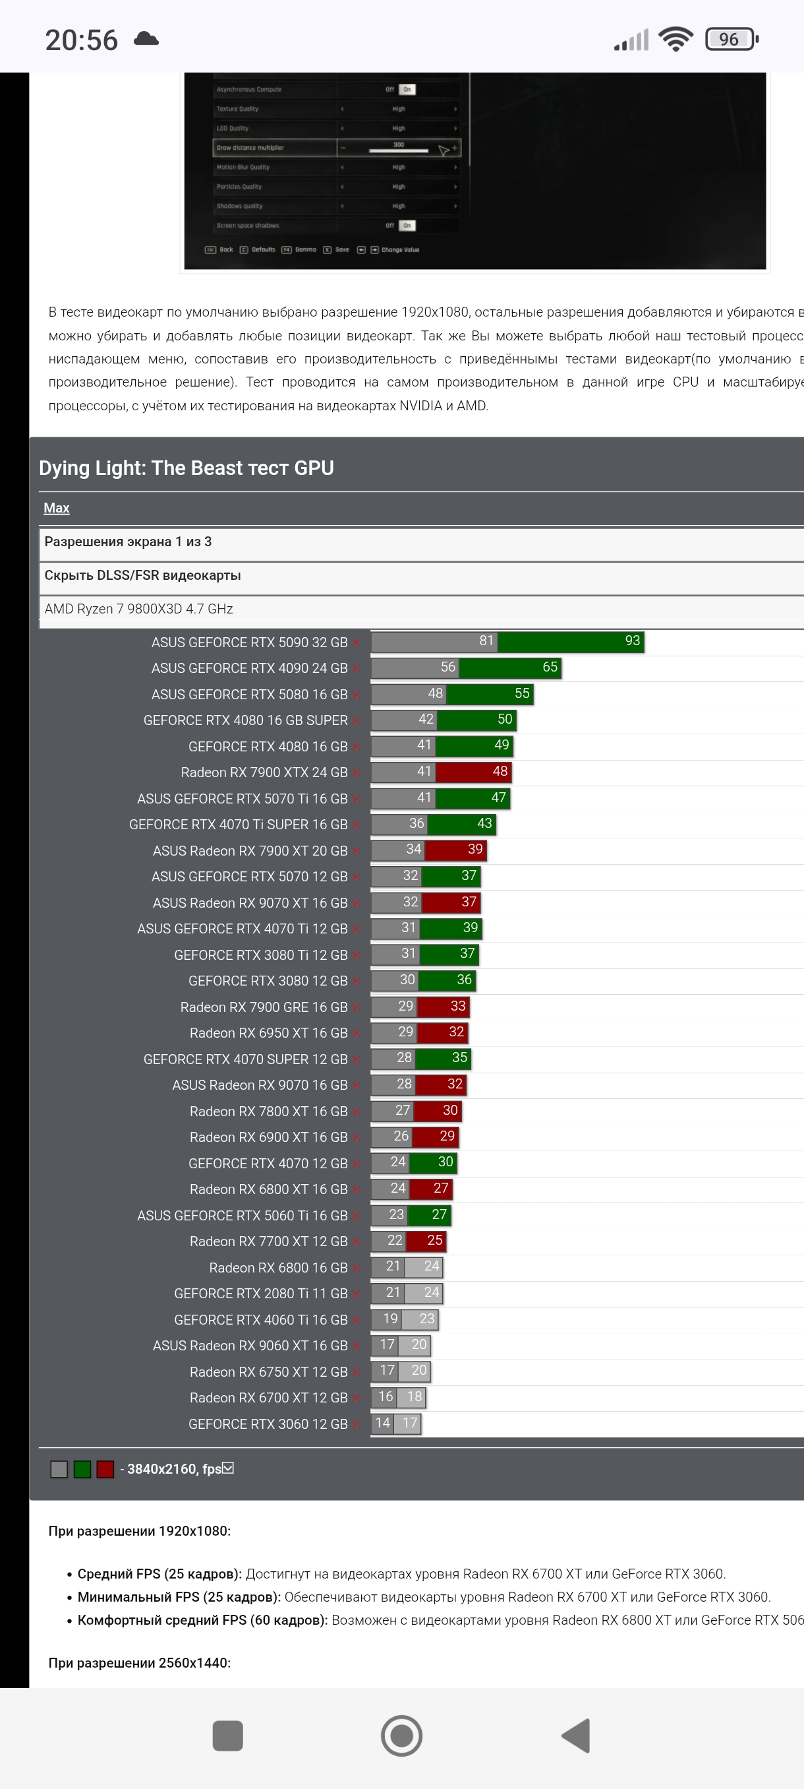Screen dimensions: 804x1789
Task: Remove Radeon RX 7900 XTX 24 GB row
Action: click(x=357, y=773)
